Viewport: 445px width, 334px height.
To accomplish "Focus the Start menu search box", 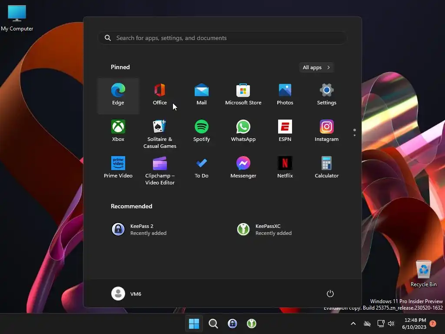I will pyautogui.click(x=222, y=38).
